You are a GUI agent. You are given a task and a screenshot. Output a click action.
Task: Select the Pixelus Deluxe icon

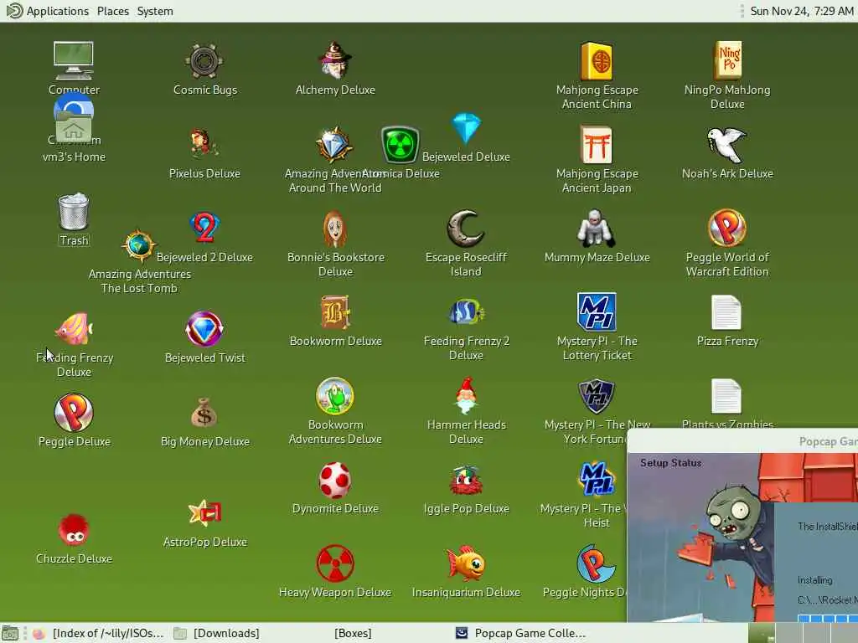[204, 144]
